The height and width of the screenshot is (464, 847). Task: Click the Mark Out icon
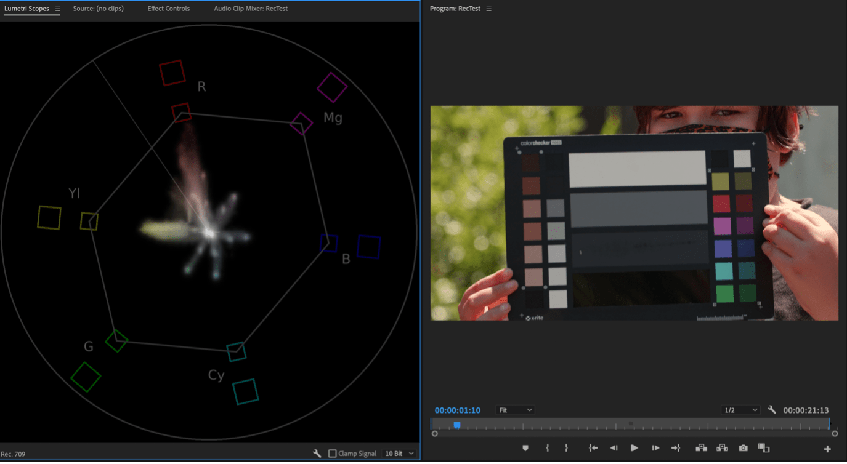point(565,448)
